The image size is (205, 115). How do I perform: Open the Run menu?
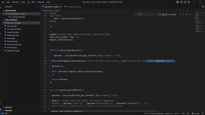pos(33,2)
